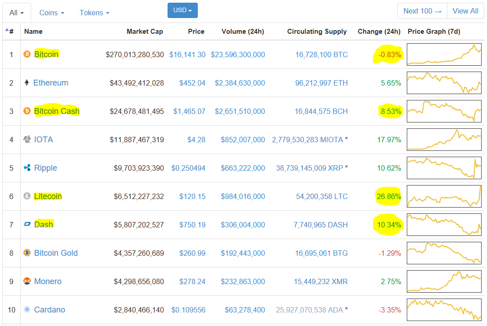This screenshot has height=326, width=487.
Task: Open the Tokens filter dropdown
Action: coord(95,13)
